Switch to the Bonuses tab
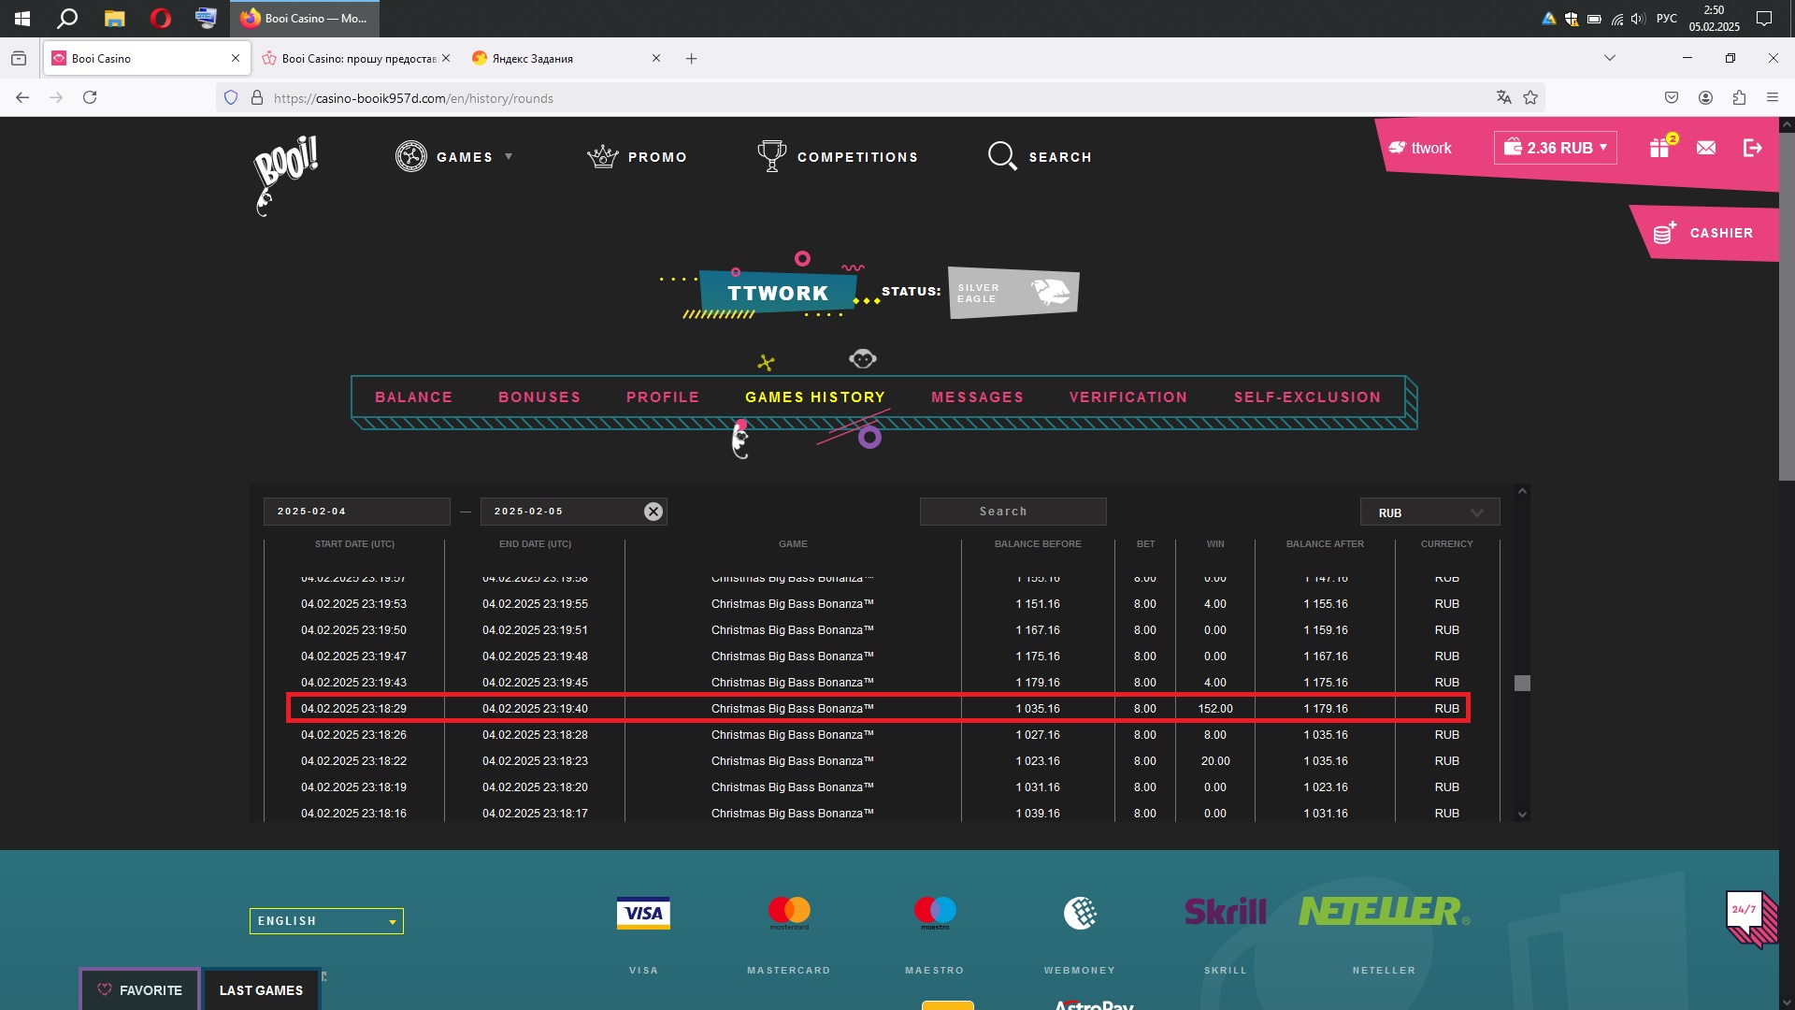 539,397
